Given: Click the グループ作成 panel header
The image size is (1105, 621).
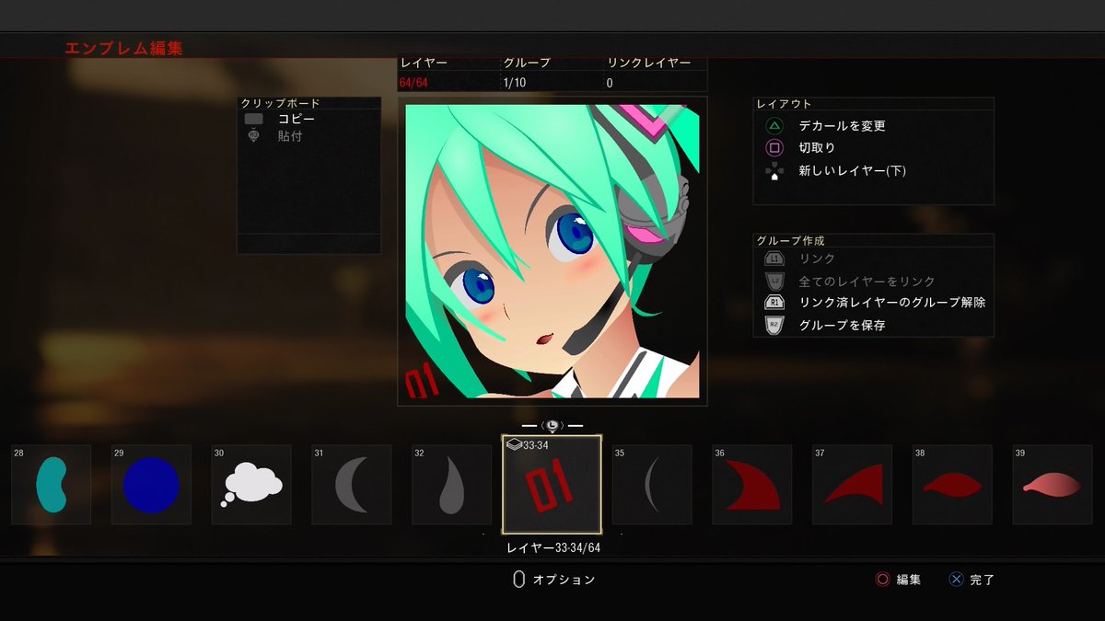Looking at the screenshot, I should pyautogui.click(x=790, y=240).
